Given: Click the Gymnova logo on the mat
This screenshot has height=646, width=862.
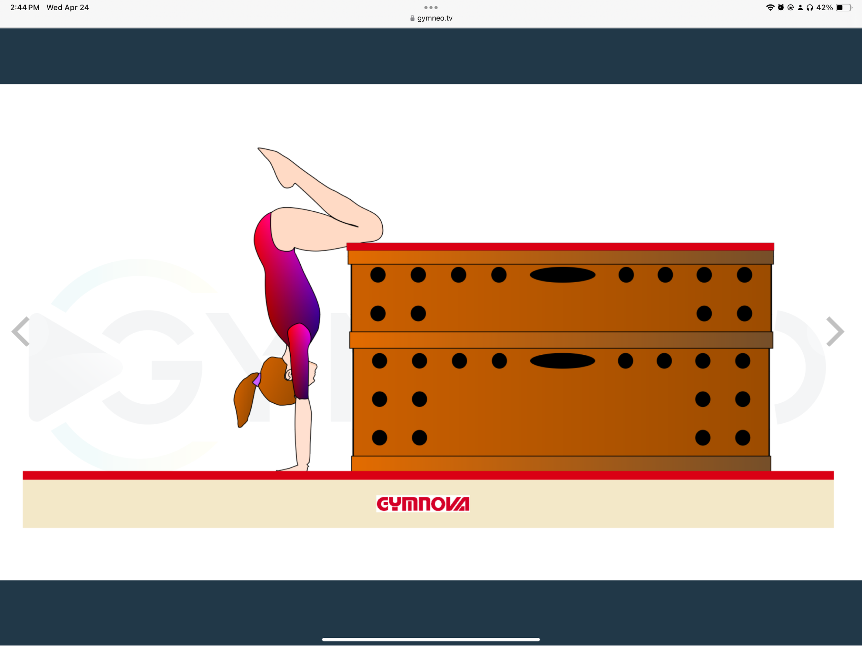Looking at the screenshot, I should point(423,504).
